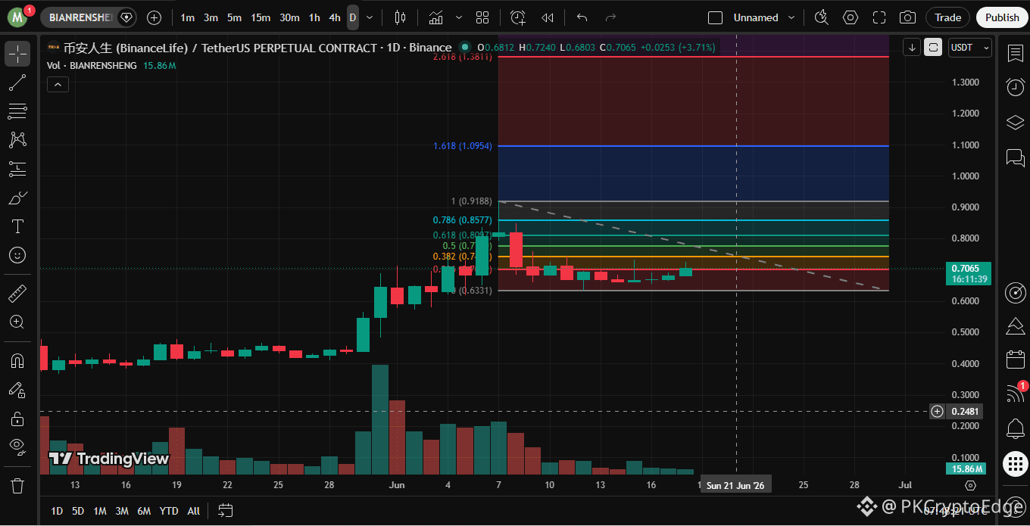Open the indicator templates grid
The image size is (1030, 526).
point(482,17)
